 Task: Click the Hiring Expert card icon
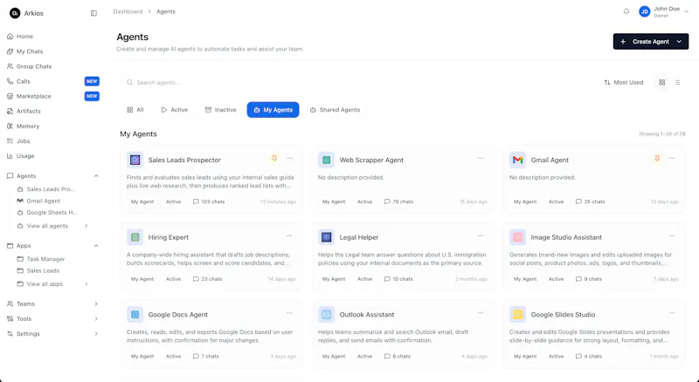[x=135, y=237]
